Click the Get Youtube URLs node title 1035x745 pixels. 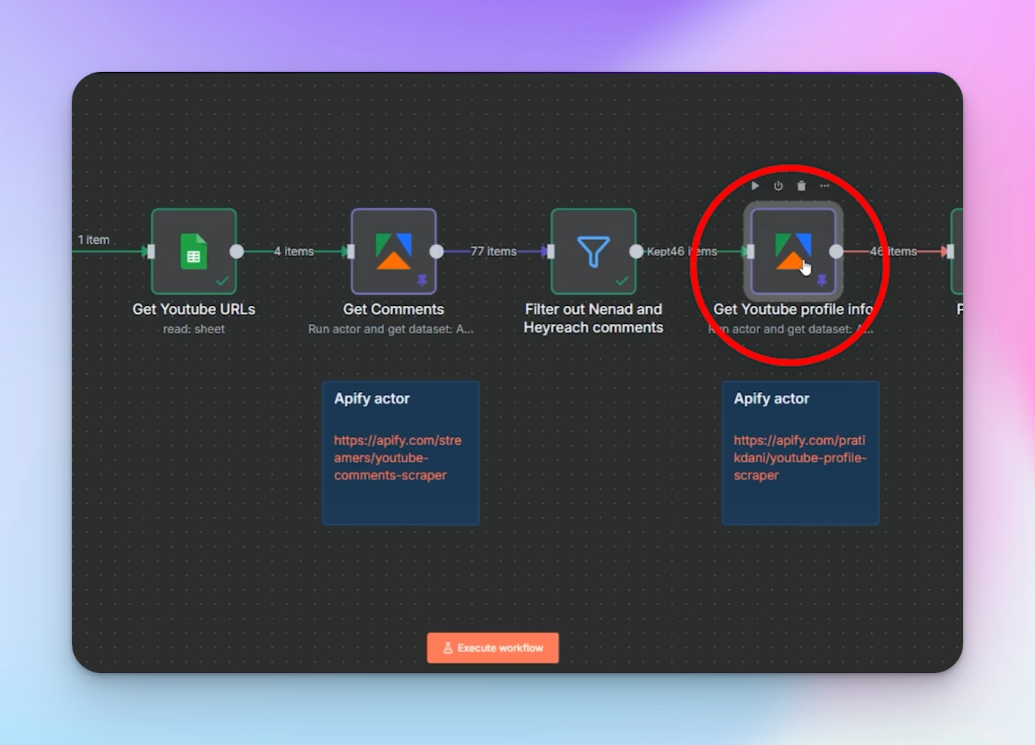tap(194, 309)
